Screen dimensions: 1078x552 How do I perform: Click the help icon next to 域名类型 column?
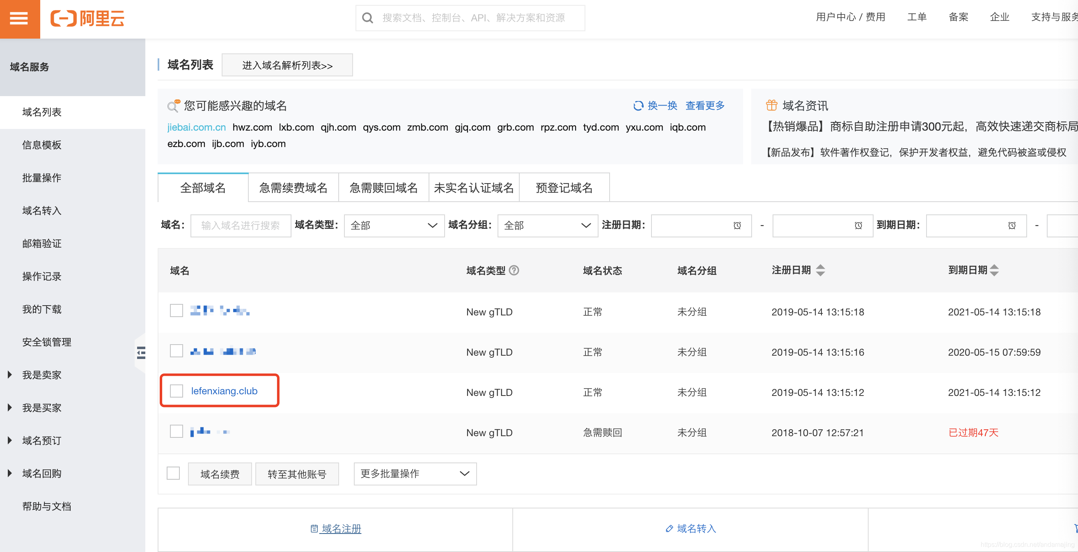click(514, 271)
